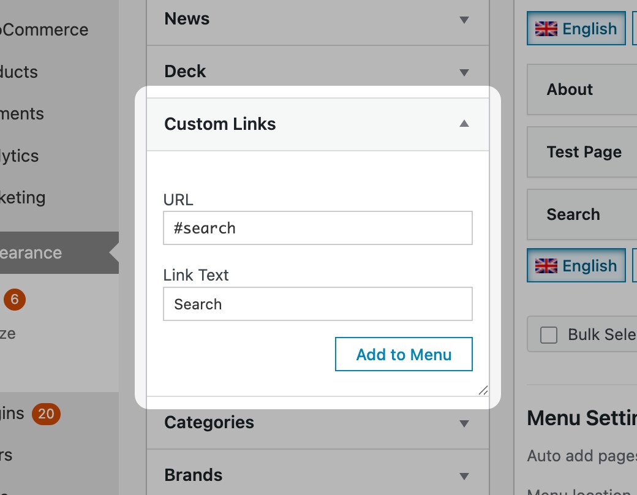Select the lower English language button
Screen dimensions: 637x495
(x=576, y=265)
